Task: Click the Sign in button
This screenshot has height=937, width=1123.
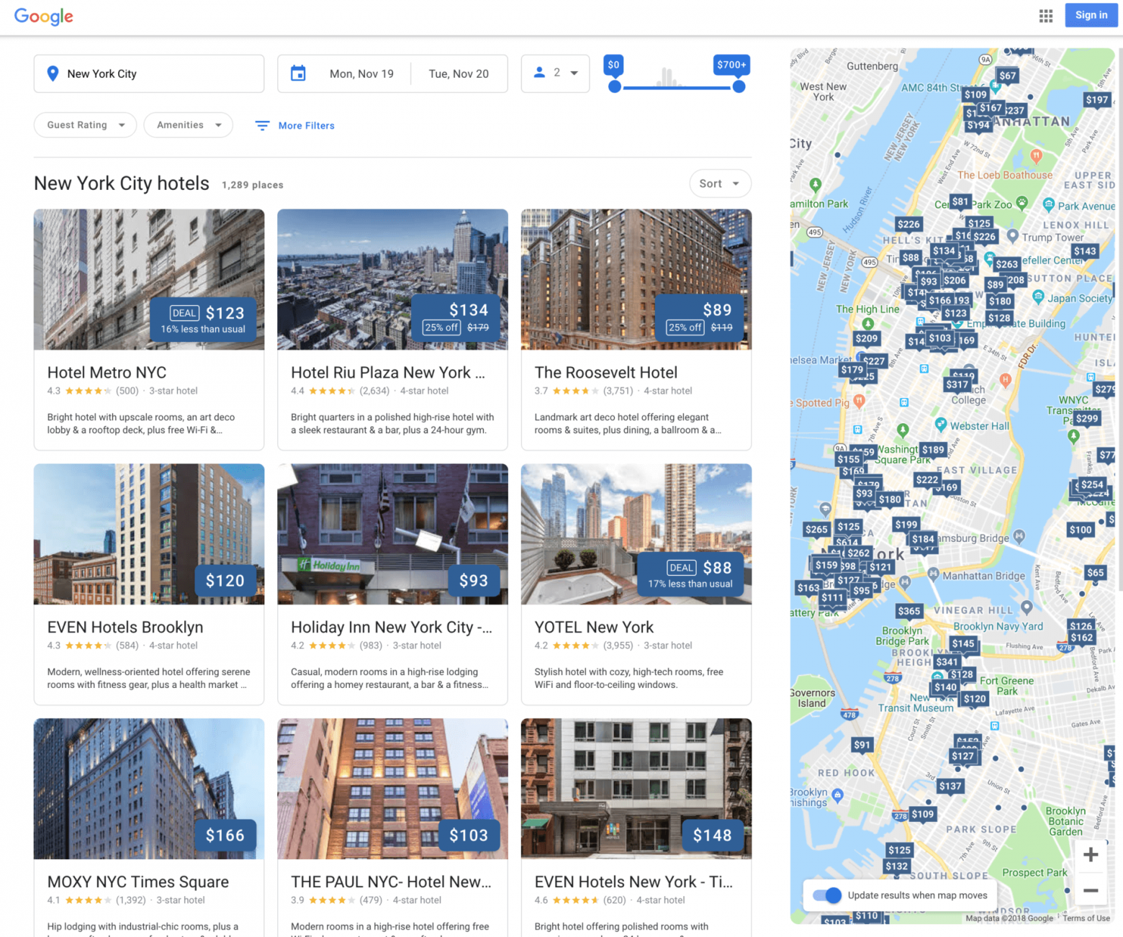Action: (1091, 15)
